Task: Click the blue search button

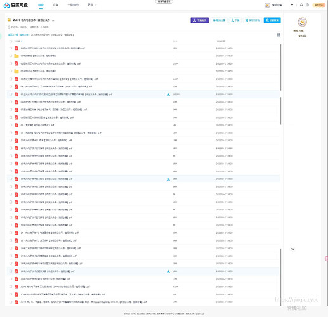Action: pyautogui.click(x=272, y=20)
